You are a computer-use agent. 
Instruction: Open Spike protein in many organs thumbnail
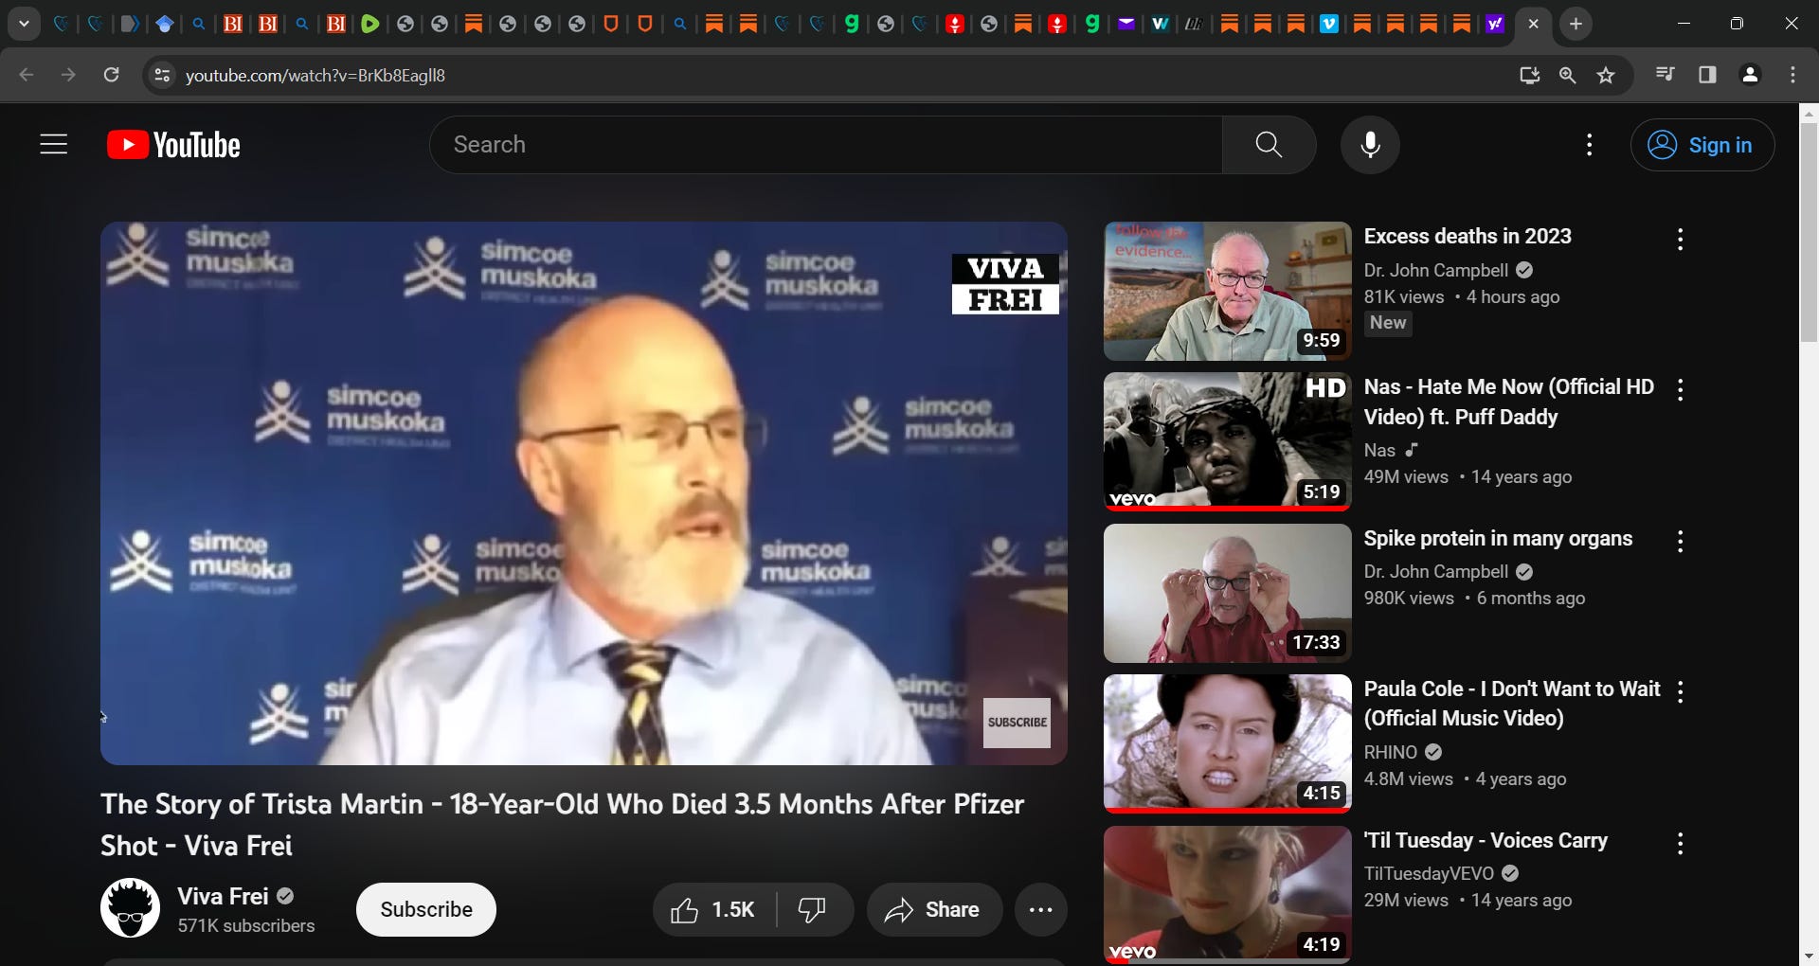[x=1228, y=593]
